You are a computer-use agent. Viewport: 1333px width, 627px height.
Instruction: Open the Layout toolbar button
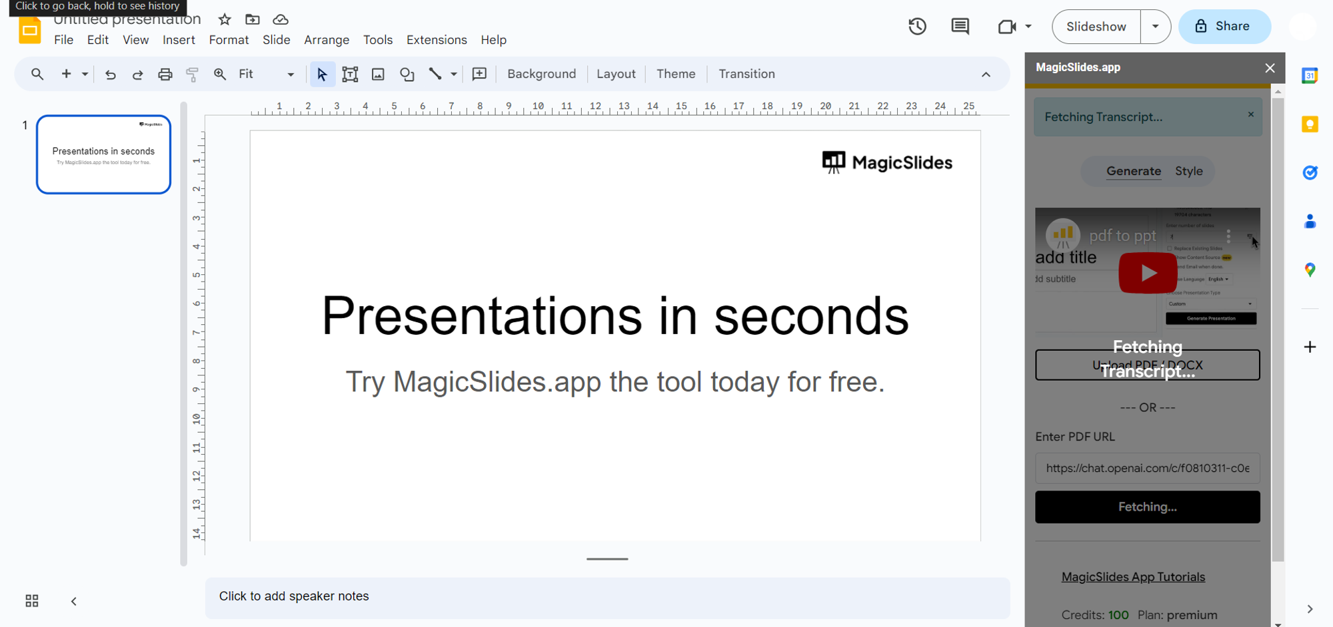pyautogui.click(x=616, y=74)
